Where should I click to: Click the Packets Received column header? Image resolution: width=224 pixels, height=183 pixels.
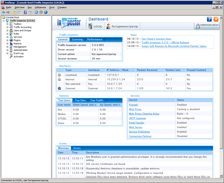[147, 70]
